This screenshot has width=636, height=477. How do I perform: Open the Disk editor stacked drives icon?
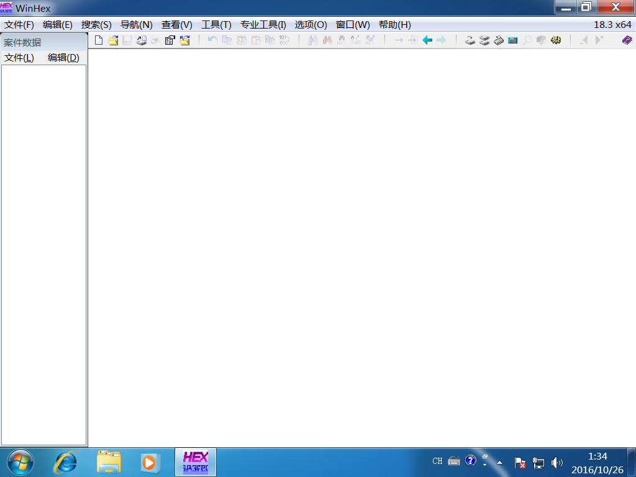click(484, 40)
